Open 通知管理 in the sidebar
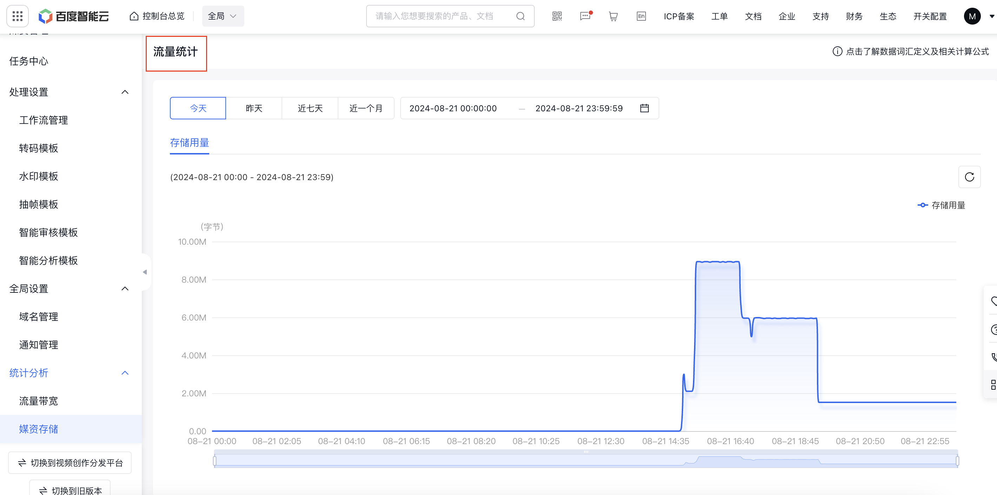997x495 pixels. 38,345
